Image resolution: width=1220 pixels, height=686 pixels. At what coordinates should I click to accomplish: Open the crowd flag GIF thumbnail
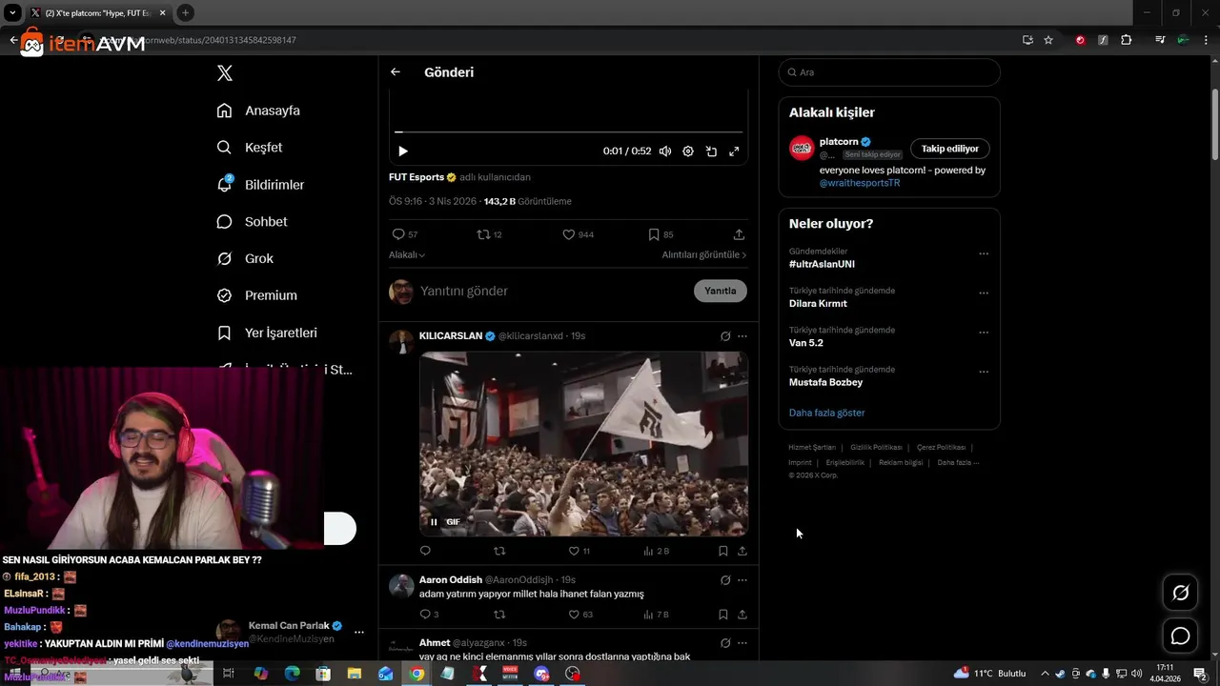click(583, 444)
